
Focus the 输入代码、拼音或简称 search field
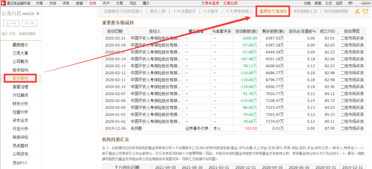point(20,34)
